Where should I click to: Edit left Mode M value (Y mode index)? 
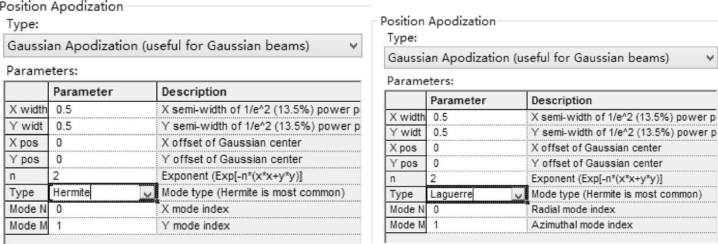[102, 226]
